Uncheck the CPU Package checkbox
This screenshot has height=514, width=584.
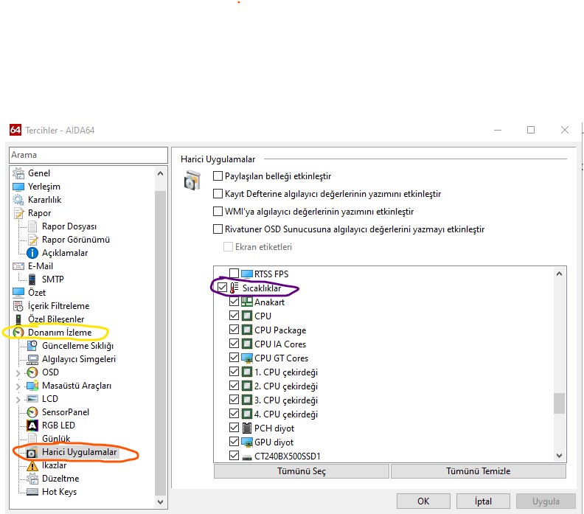click(x=234, y=330)
